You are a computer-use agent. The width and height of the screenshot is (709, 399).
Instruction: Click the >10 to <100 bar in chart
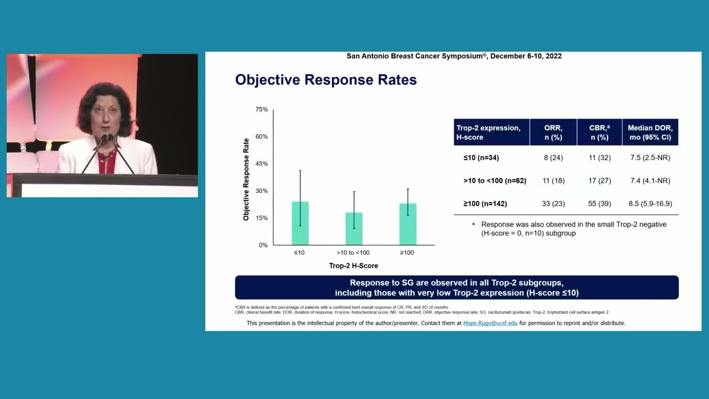pyautogui.click(x=354, y=229)
